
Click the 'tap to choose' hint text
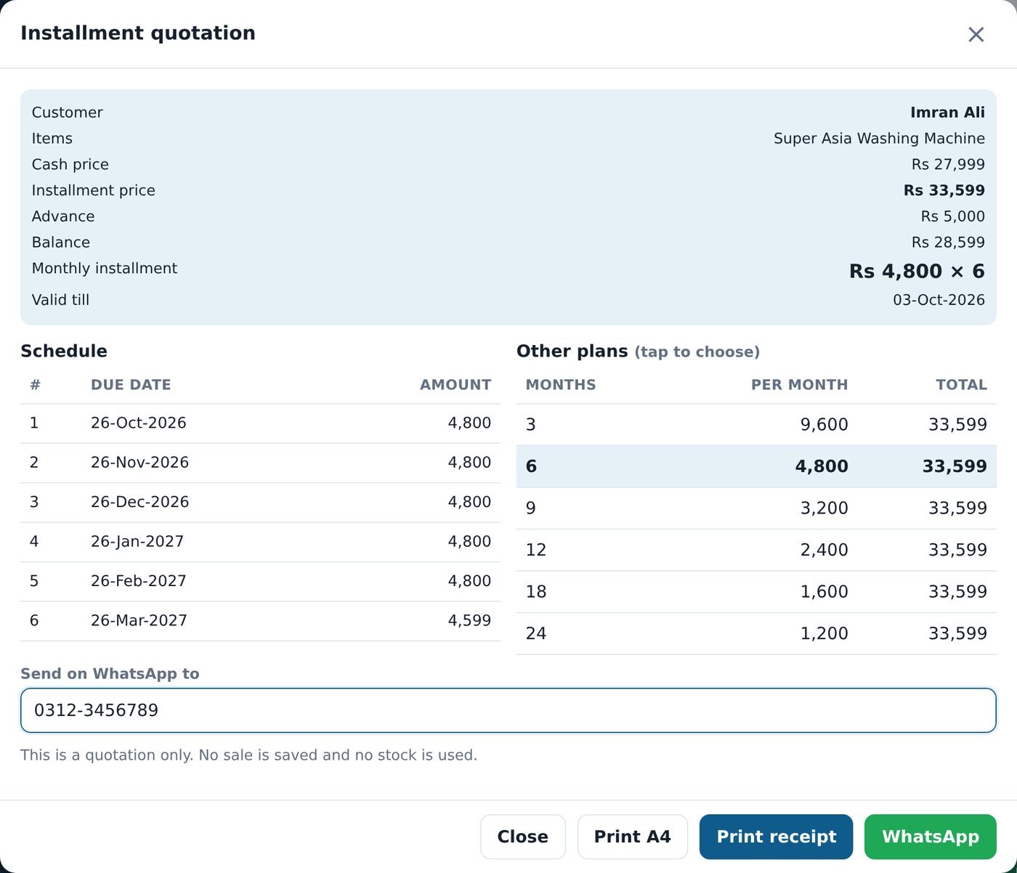pyautogui.click(x=697, y=352)
